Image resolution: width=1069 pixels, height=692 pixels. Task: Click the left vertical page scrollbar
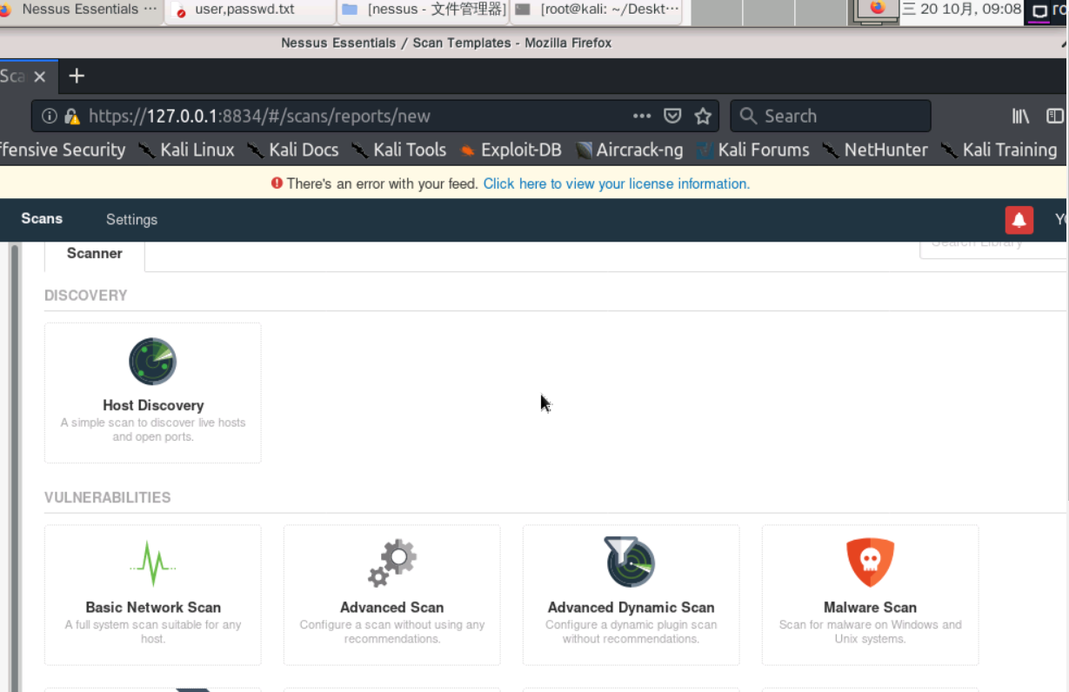(x=14, y=468)
